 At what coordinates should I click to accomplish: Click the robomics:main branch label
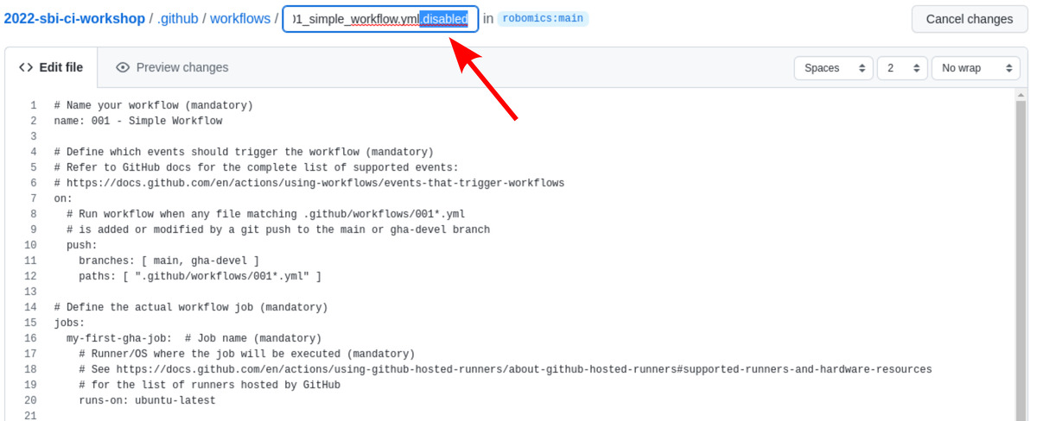click(543, 18)
